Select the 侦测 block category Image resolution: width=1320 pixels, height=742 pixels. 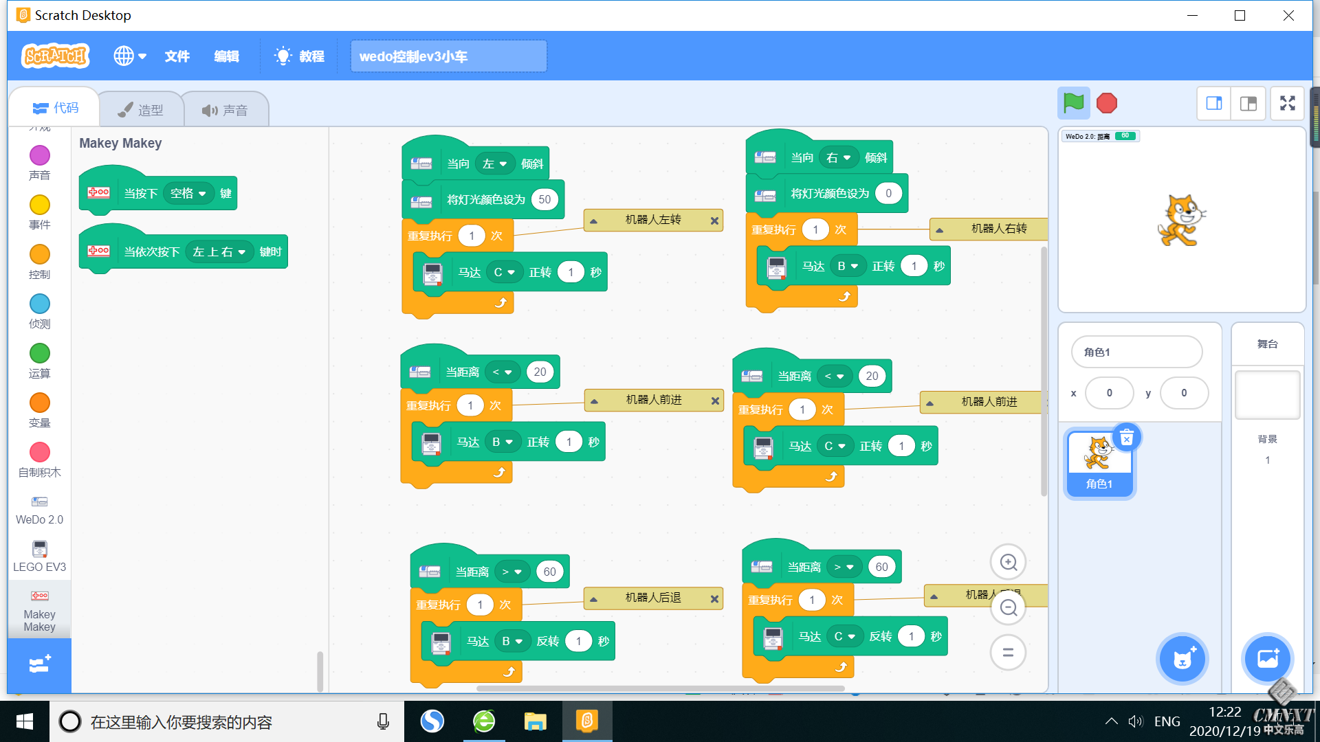pyautogui.click(x=39, y=311)
